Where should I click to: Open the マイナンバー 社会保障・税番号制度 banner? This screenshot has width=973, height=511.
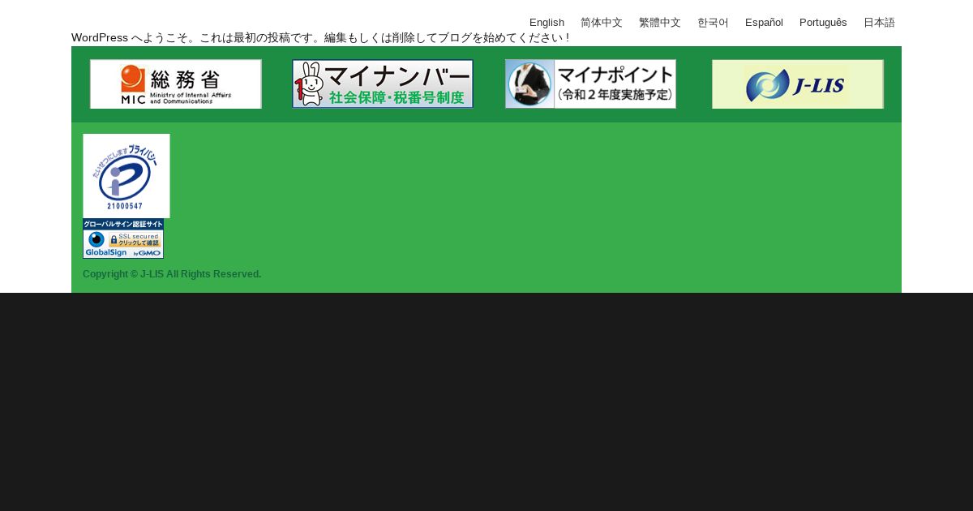(x=383, y=84)
